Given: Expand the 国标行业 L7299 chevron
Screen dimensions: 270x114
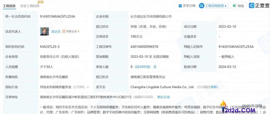Looking at the screenshot, I should [88, 87].
